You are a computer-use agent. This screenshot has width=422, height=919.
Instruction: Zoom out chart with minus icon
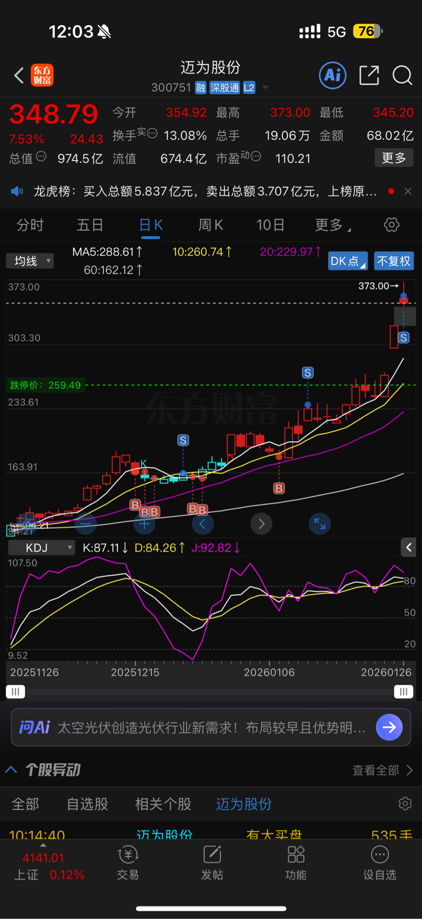click(86, 524)
